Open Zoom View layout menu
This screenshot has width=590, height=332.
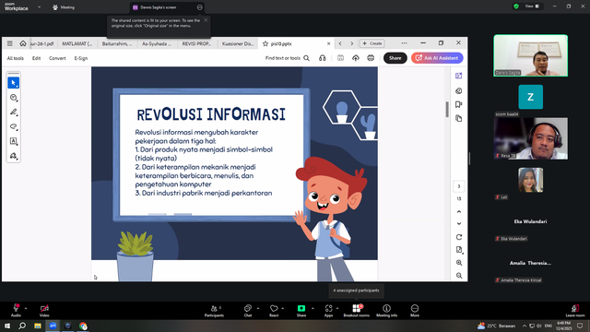(x=532, y=6)
